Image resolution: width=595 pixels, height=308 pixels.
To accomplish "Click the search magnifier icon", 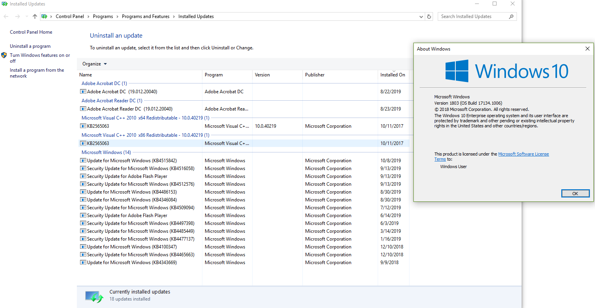I will click(x=511, y=16).
